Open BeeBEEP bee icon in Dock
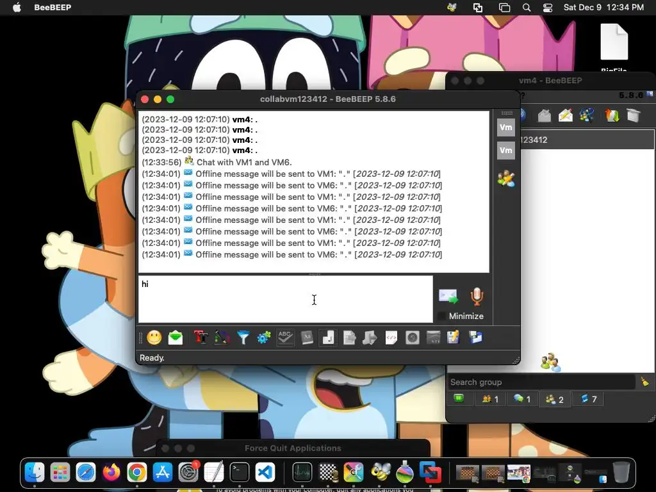 (x=380, y=472)
